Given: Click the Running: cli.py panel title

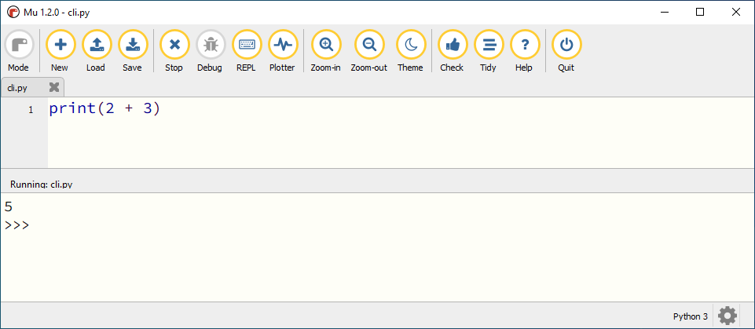Looking at the screenshot, I should pyautogui.click(x=42, y=185).
